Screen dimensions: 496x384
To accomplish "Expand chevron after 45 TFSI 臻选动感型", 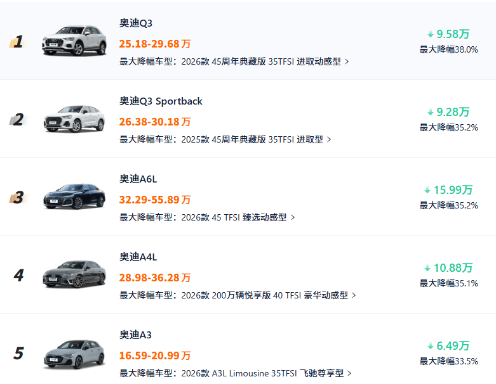I will point(293,217).
